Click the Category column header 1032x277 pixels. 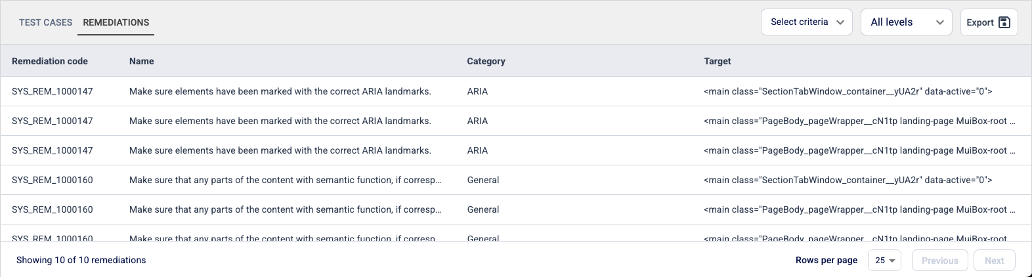click(486, 61)
